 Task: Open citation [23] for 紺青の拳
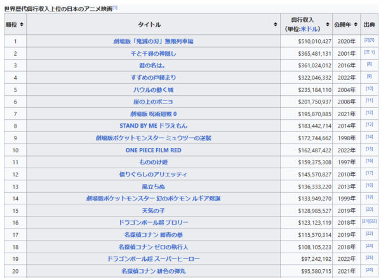tap(369, 234)
